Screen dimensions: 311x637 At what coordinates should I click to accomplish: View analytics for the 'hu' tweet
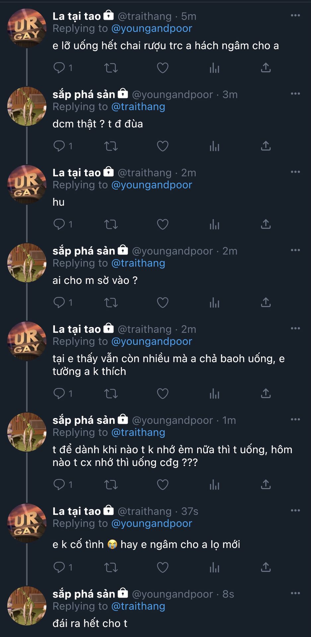coord(214,224)
